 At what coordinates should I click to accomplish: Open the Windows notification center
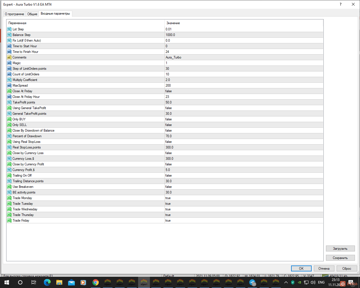(351, 282)
